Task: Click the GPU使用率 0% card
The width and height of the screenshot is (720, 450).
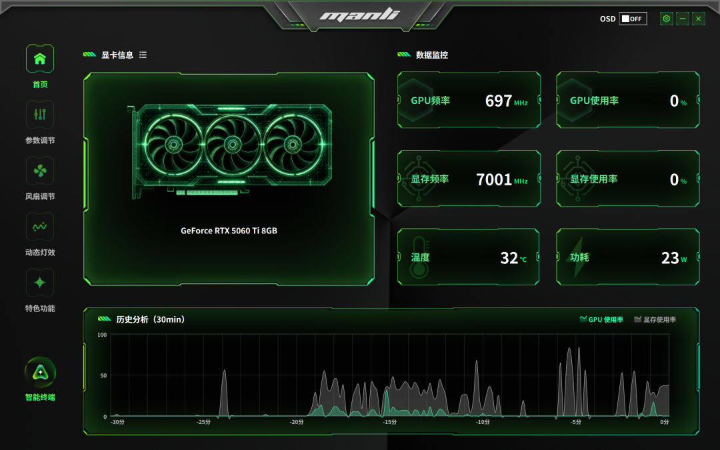Action: pyautogui.click(x=628, y=100)
